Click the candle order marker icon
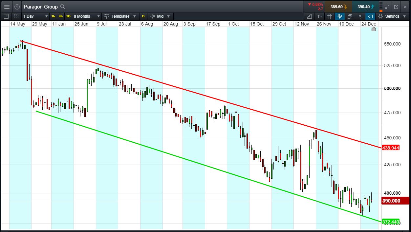This screenshot has height=232, width=411. click(x=360, y=16)
